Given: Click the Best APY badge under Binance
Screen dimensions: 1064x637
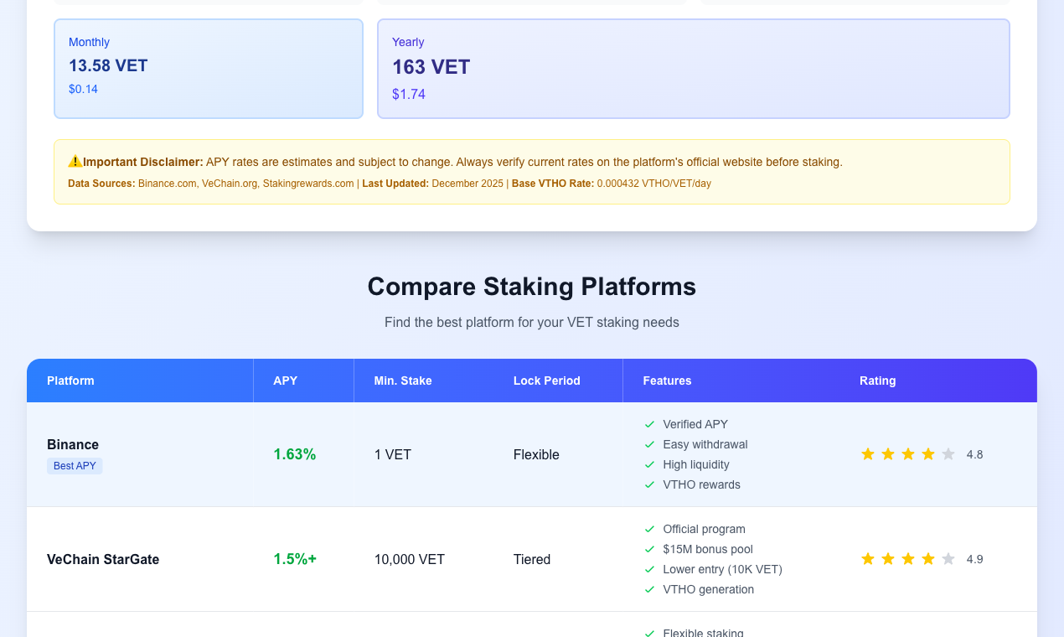Looking at the screenshot, I should pos(75,465).
